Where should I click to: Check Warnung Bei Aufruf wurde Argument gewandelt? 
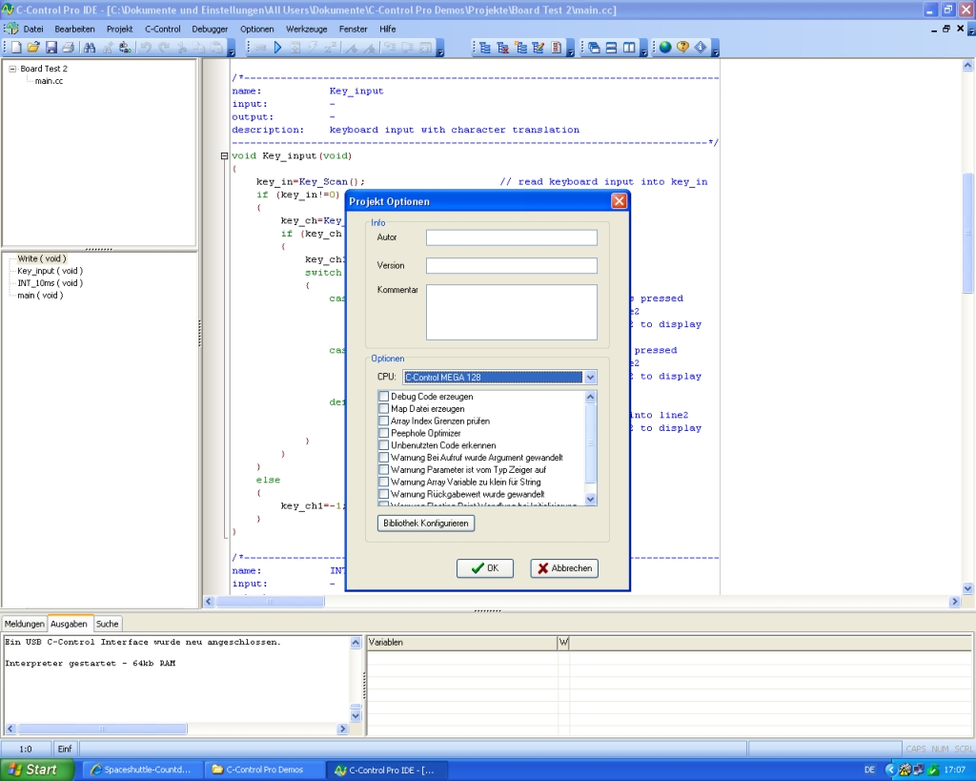[x=383, y=457]
